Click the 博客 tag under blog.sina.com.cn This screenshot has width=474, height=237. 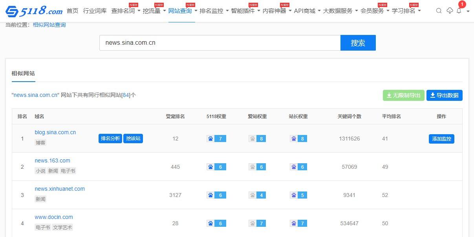(40, 142)
